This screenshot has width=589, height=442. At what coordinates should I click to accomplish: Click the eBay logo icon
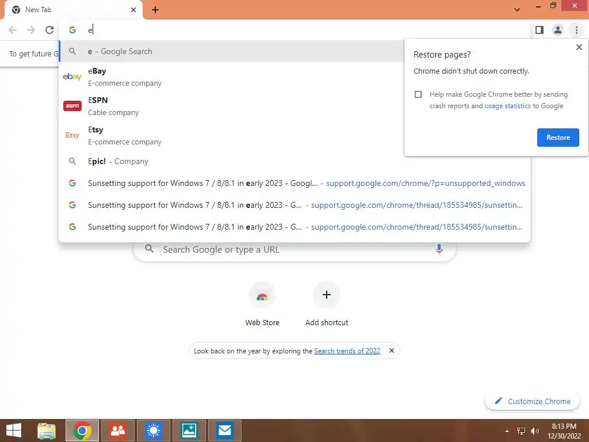tap(72, 77)
